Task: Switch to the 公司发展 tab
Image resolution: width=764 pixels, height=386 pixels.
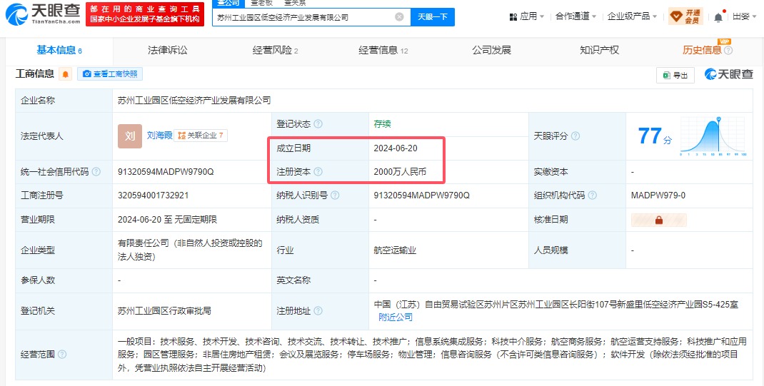Action: pos(491,50)
